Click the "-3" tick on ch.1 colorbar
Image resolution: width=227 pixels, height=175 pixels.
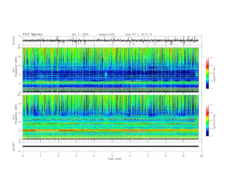[x=211, y=57]
